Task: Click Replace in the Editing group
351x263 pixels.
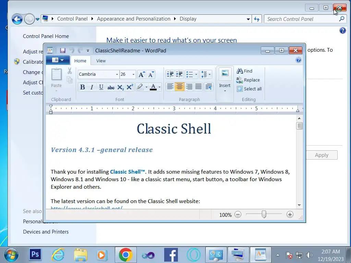Action: (248, 80)
